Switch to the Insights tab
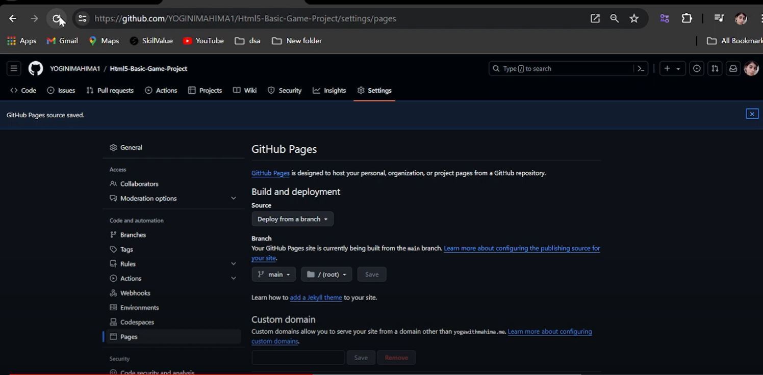Viewport: 763px width, 375px height. (329, 90)
